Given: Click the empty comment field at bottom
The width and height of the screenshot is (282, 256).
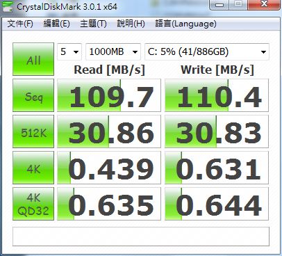Looking at the screenshot, I should tap(141, 237).
